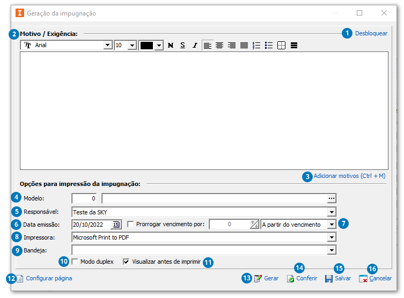Click the Salvar button label
Image resolution: width=404 pixels, height=298 pixels.
[343, 279]
